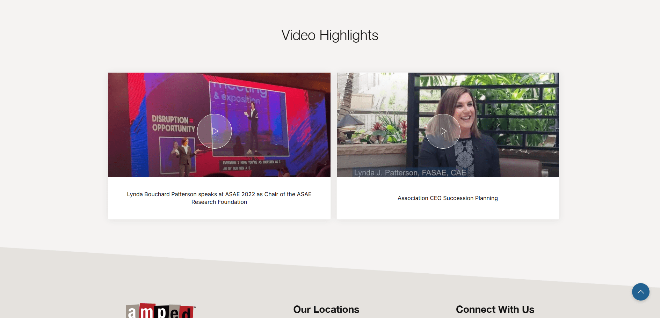This screenshot has height=318, width=660.
Task: Select the Our Locations footer heading
Action: [326, 309]
